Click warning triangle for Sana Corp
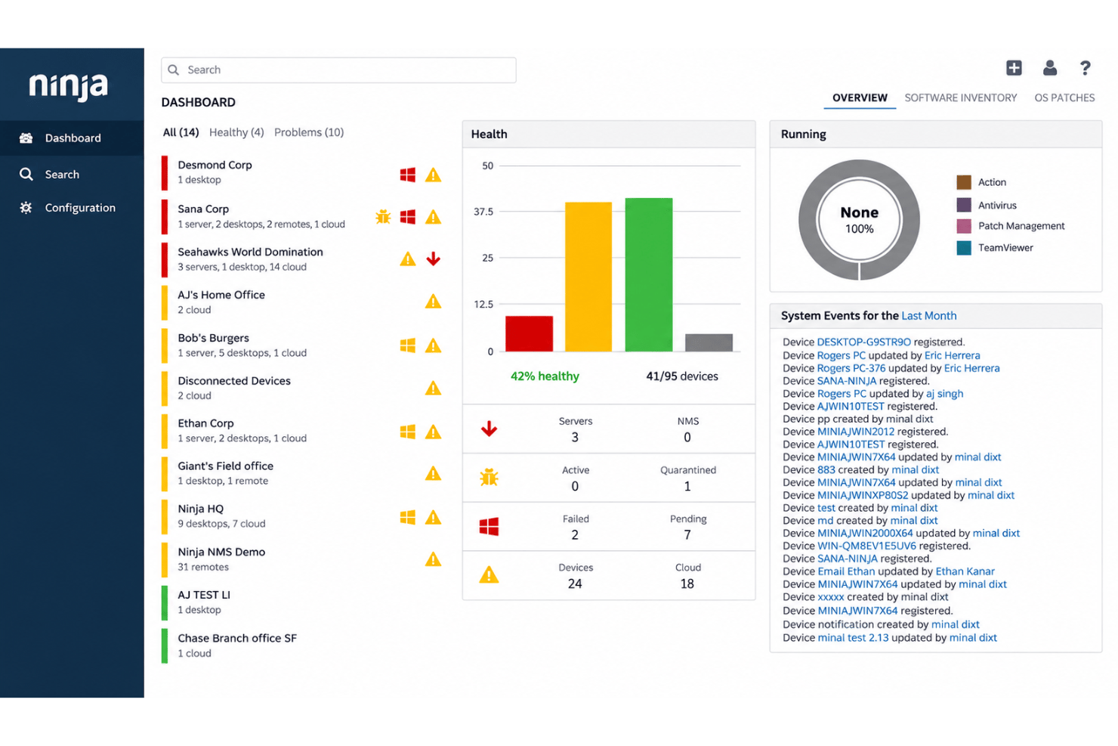The width and height of the screenshot is (1118, 746). coord(433,218)
